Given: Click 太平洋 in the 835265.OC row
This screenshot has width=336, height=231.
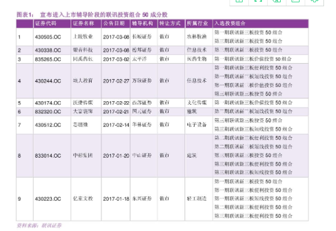Looking at the screenshot, I should click(140, 59).
